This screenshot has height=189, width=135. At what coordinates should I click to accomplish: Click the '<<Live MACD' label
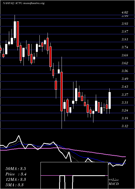tap(114, 182)
